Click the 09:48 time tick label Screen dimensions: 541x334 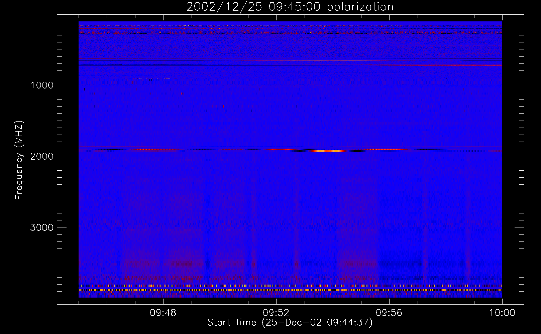pyautogui.click(x=163, y=313)
